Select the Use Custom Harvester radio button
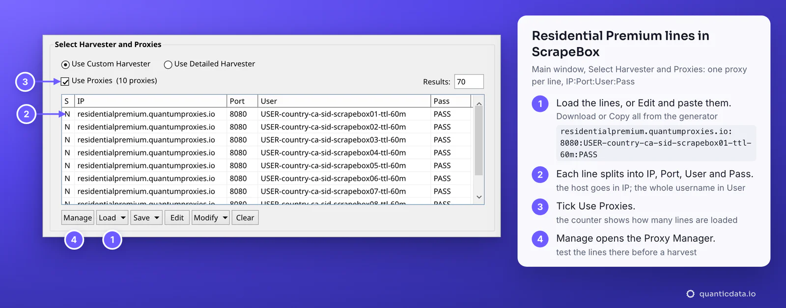Screen dimensions: 786x308 [x=65, y=64]
